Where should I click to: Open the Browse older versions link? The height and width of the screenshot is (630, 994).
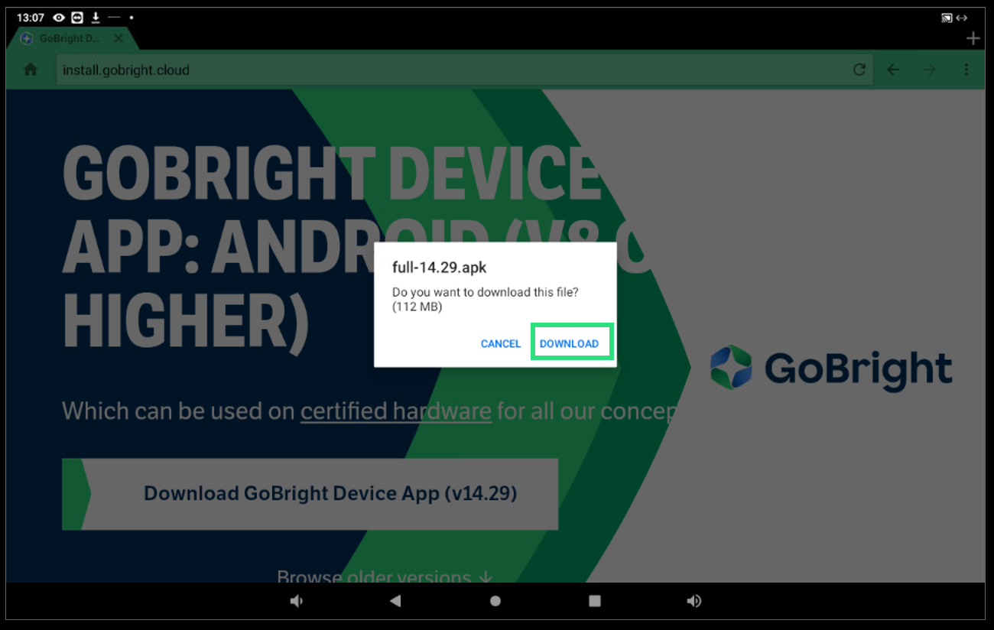pos(385,576)
